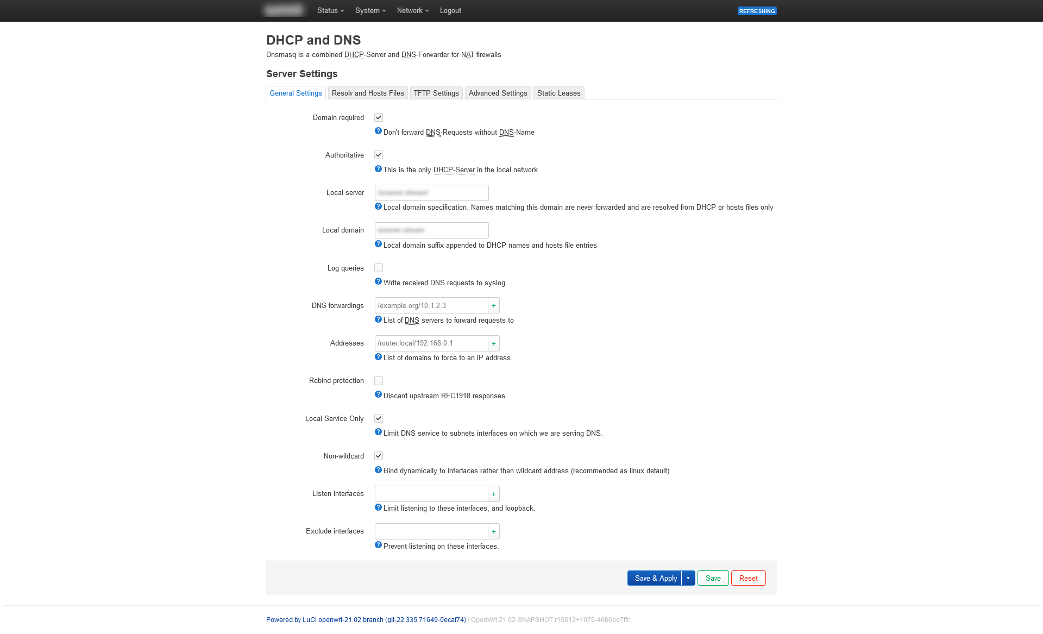Viewport: 1043px width, 634px height.
Task: Open Save & Apply dropdown arrow
Action: tap(688, 578)
